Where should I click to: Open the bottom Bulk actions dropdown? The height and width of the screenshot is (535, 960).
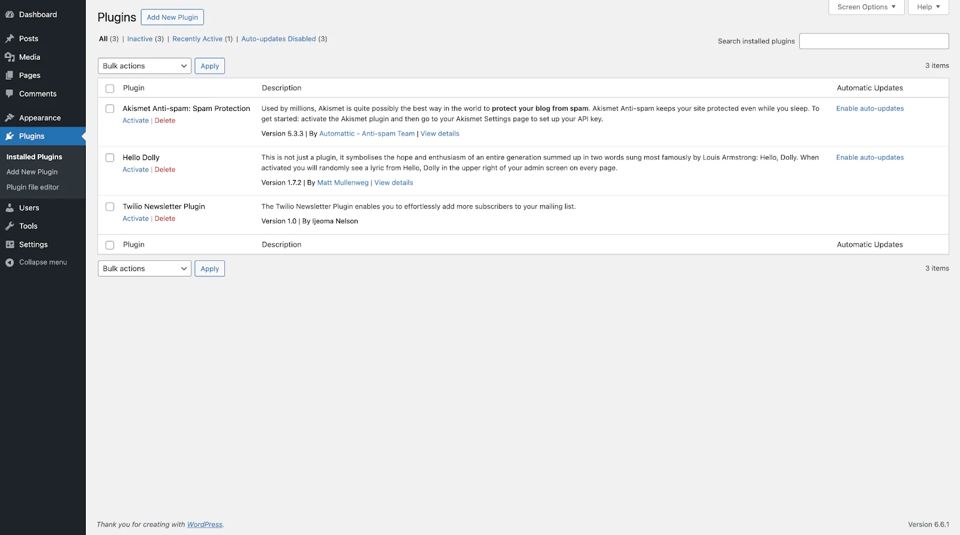[x=145, y=269]
